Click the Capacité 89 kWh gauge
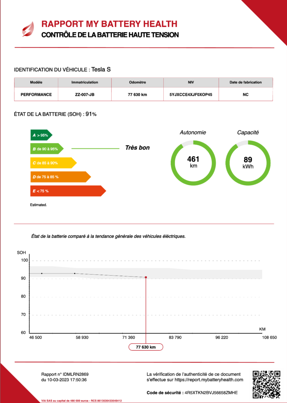 [x=248, y=163]
